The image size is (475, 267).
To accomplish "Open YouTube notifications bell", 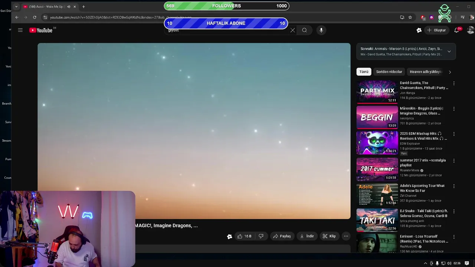I will tap(457, 30).
